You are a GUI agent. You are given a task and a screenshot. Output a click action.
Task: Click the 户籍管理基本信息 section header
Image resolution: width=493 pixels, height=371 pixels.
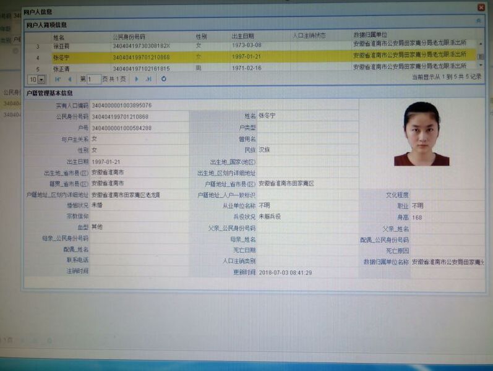coord(49,93)
